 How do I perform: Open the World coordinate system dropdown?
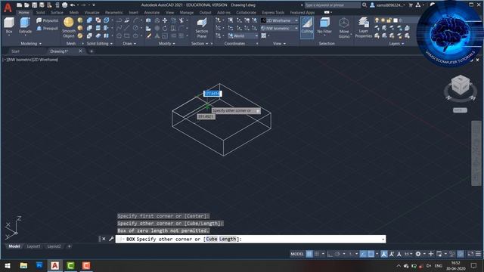[x=243, y=36]
